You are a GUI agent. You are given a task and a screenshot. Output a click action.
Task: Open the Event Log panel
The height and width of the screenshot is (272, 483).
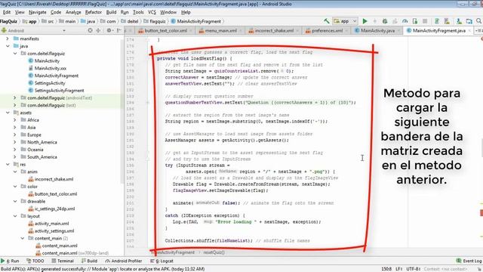pyautogui.click(x=469, y=261)
